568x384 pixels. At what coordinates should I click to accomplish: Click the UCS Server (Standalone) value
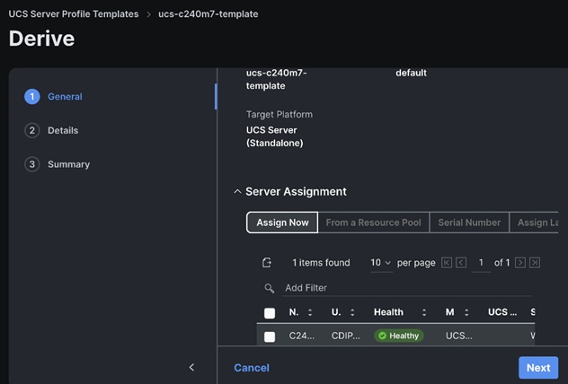coord(275,136)
